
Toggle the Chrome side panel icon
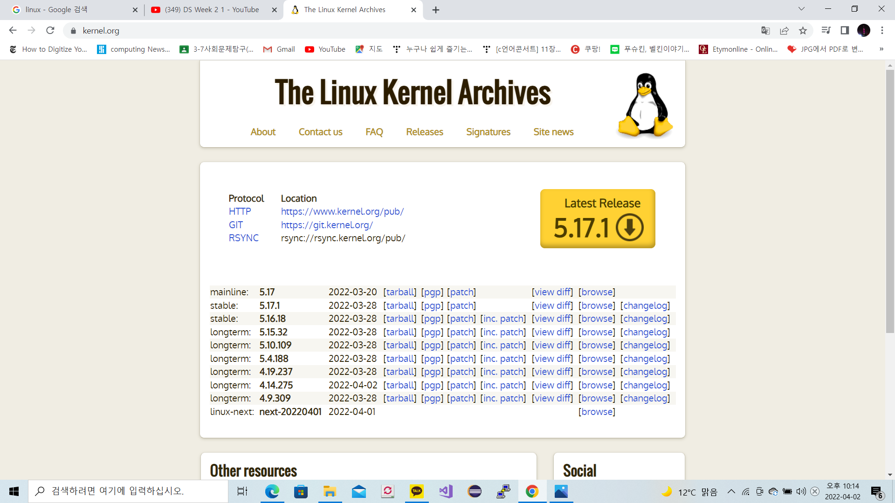(845, 31)
